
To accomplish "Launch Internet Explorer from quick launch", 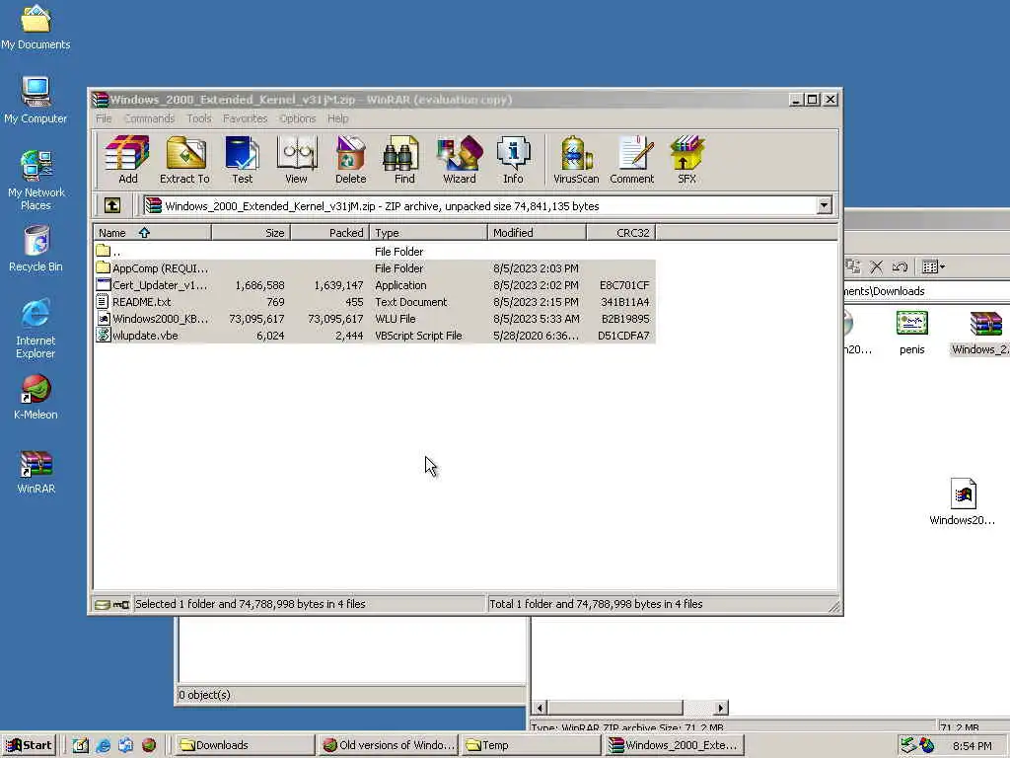I will pyautogui.click(x=103, y=745).
